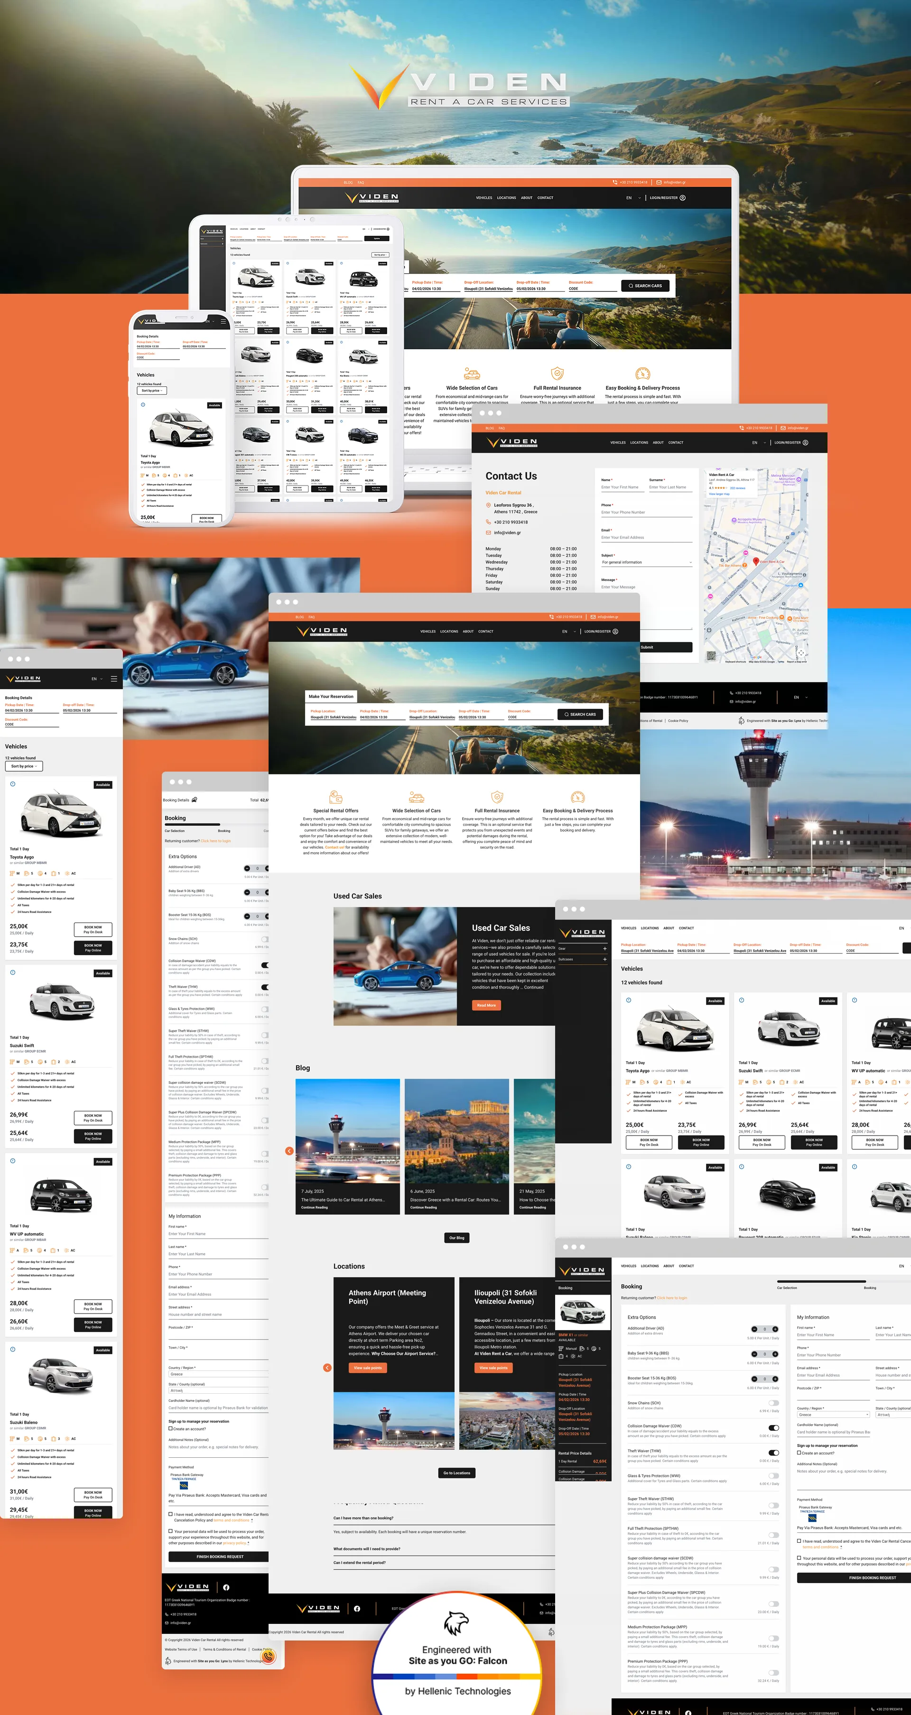Image resolution: width=911 pixels, height=1715 pixels.
Task: Click Viden logo in desktop vehicles window sidebar
Action: click(x=582, y=933)
